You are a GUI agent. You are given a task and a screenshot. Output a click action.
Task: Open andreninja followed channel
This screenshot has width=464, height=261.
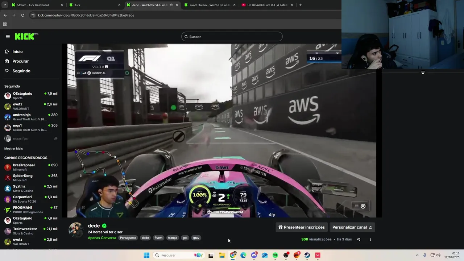coord(31,117)
